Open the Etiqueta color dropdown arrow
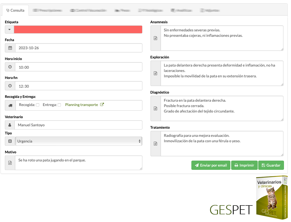 pyautogui.click(x=9, y=29)
